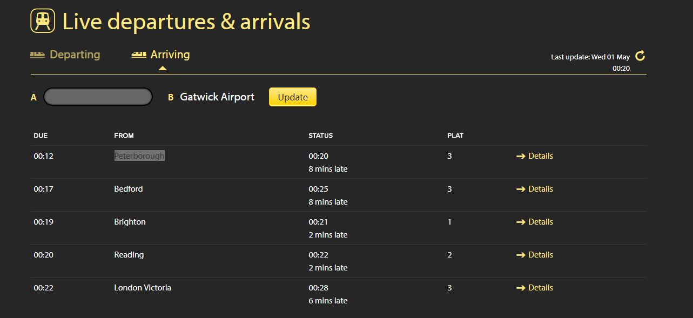Click the arrow icon in Bedford row
Screen dimensions: 693x318
pyautogui.click(x=521, y=189)
